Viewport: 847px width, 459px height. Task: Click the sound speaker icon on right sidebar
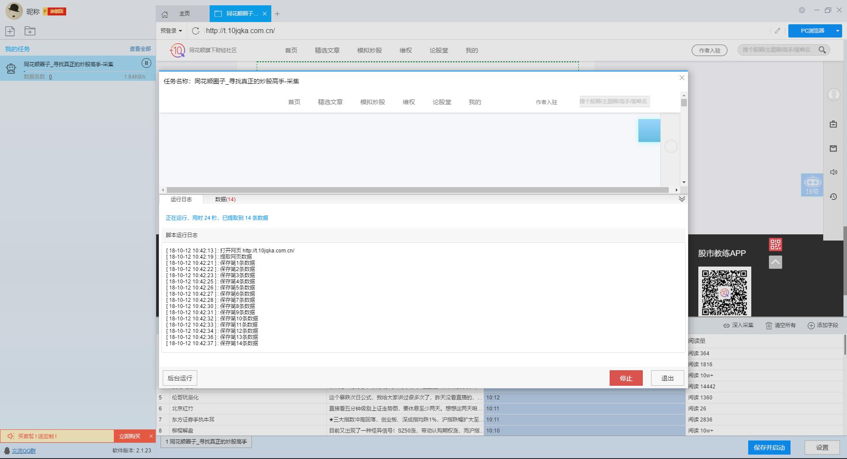click(x=833, y=173)
